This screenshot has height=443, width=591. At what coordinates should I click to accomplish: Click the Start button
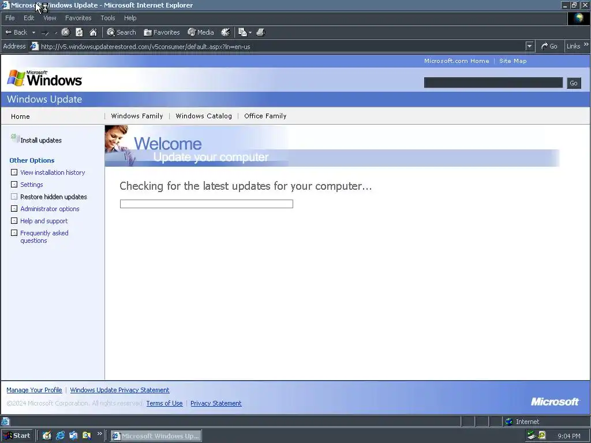[x=17, y=436]
